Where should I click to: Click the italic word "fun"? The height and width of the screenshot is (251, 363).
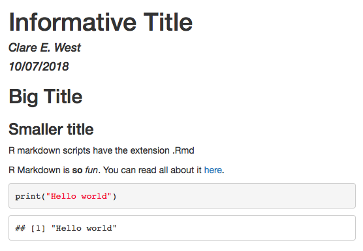91,170
